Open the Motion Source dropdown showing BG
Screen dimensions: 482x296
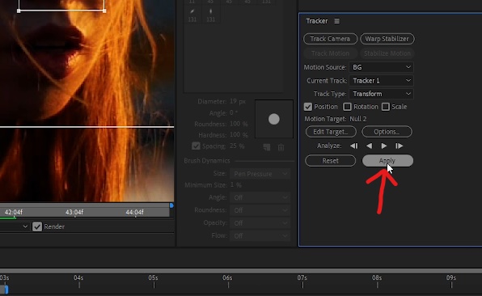tap(381, 67)
